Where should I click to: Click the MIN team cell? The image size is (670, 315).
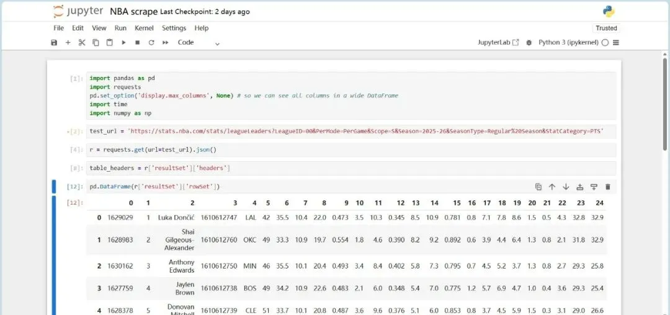250,266
